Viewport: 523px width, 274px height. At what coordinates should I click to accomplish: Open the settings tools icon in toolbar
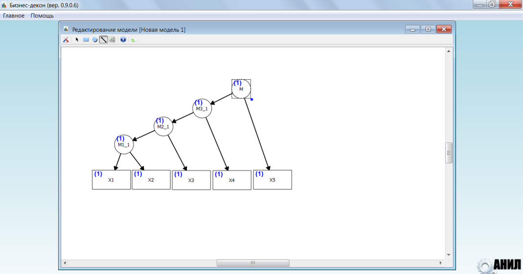66,40
